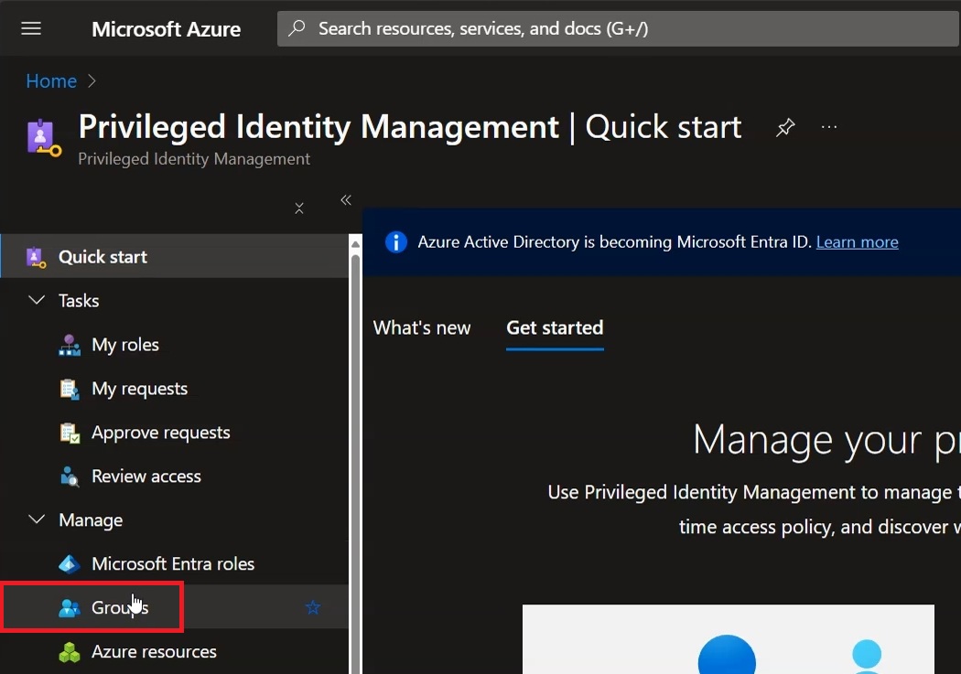Image resolution: width=961 pixels, height=674 pixels.
Task: Click the Groups people icon
Action: [x=70, y=608]
